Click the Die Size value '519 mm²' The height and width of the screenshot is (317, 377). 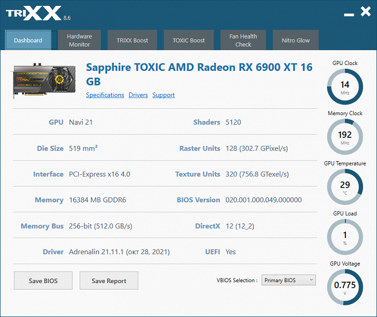coord(83,148)
